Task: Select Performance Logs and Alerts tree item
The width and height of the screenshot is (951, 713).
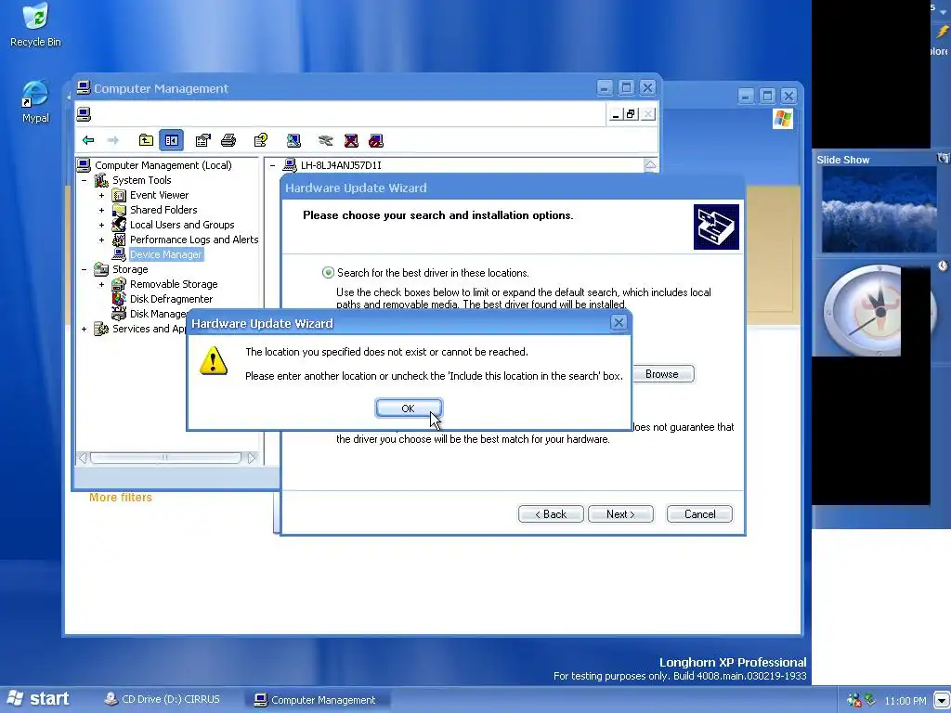Action: [194, 240]
